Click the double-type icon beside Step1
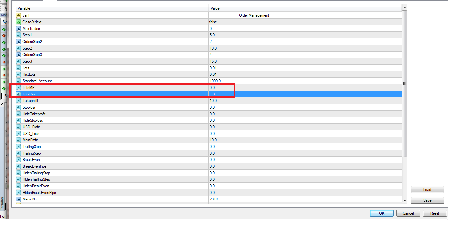This screenshot has height=252, width=449. tap(19, 35)
